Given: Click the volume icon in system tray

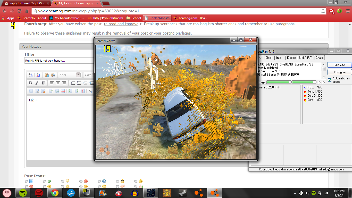Looking at the screenshot, I should [307, 193].
